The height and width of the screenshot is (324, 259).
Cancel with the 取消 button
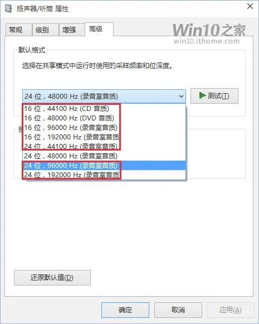pyautogui.click(x=178, y=310)
